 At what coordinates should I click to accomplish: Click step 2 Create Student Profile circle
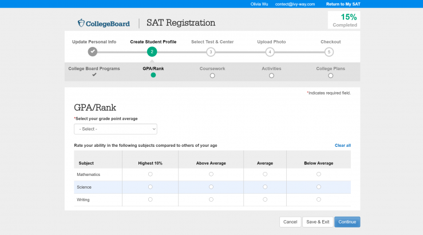152,52
